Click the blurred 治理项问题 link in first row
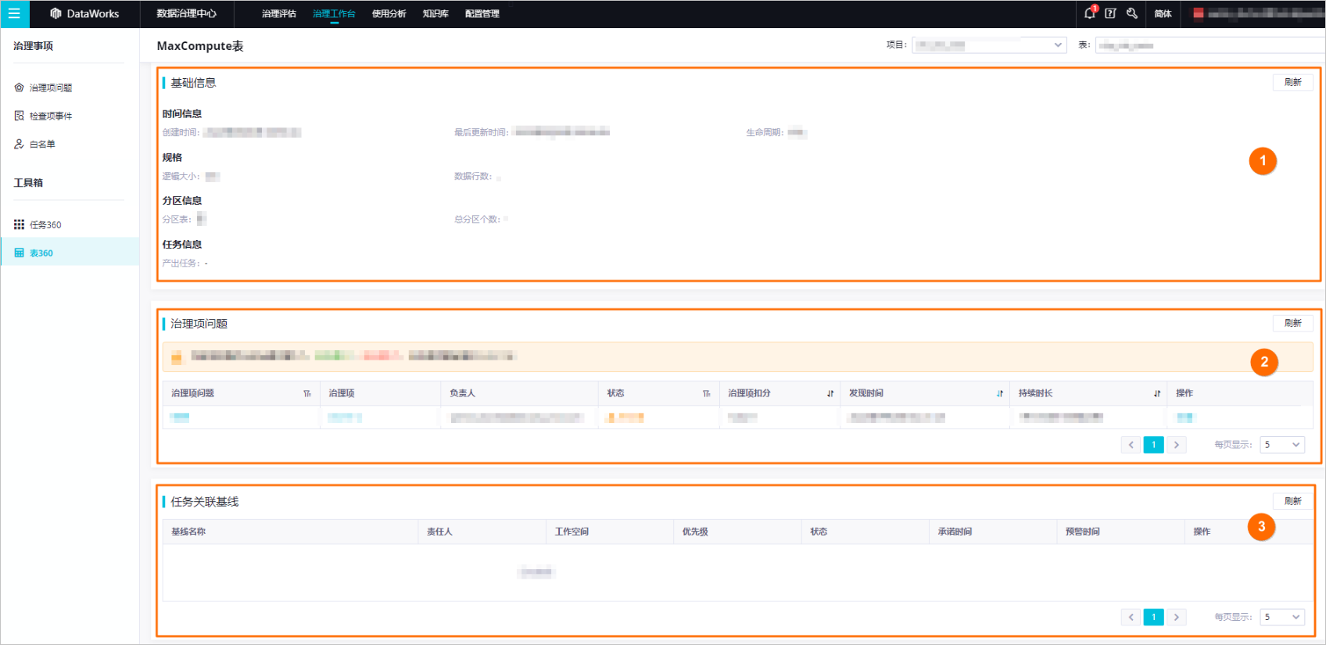The image size is (1326, 645). pyautogui.click(x=180, y=417)
